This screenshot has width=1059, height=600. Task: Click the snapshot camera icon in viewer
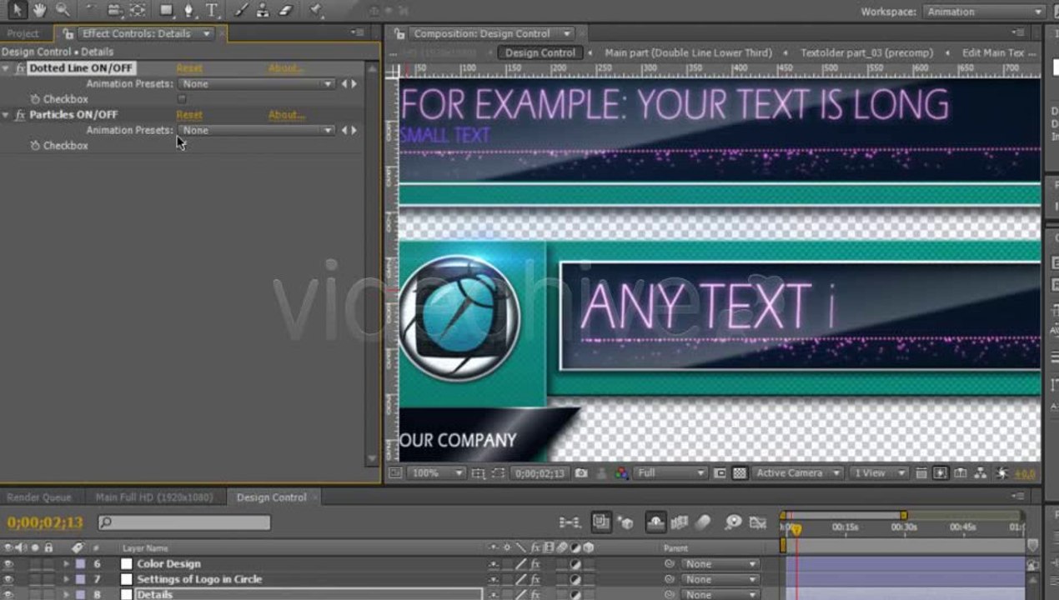tap(581, 473)
